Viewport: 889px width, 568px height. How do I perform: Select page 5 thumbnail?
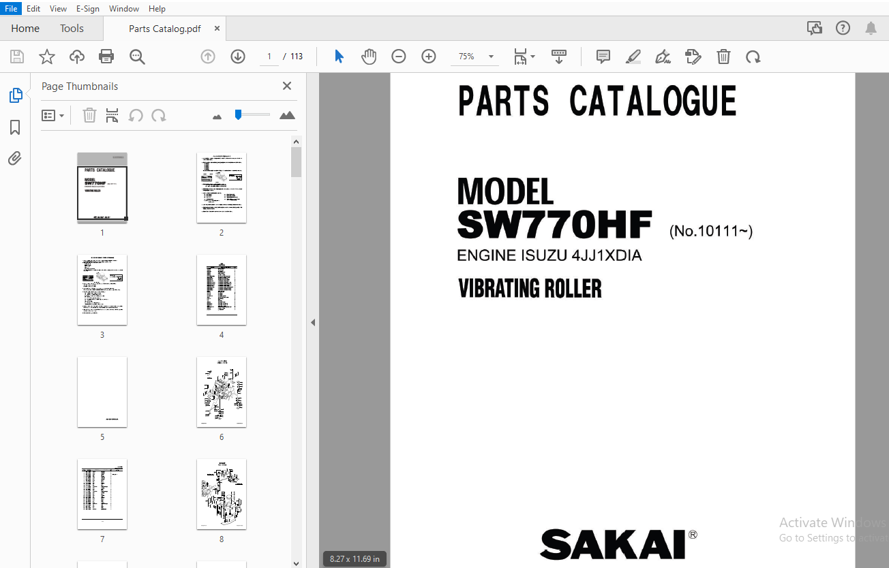pos(102,392)
